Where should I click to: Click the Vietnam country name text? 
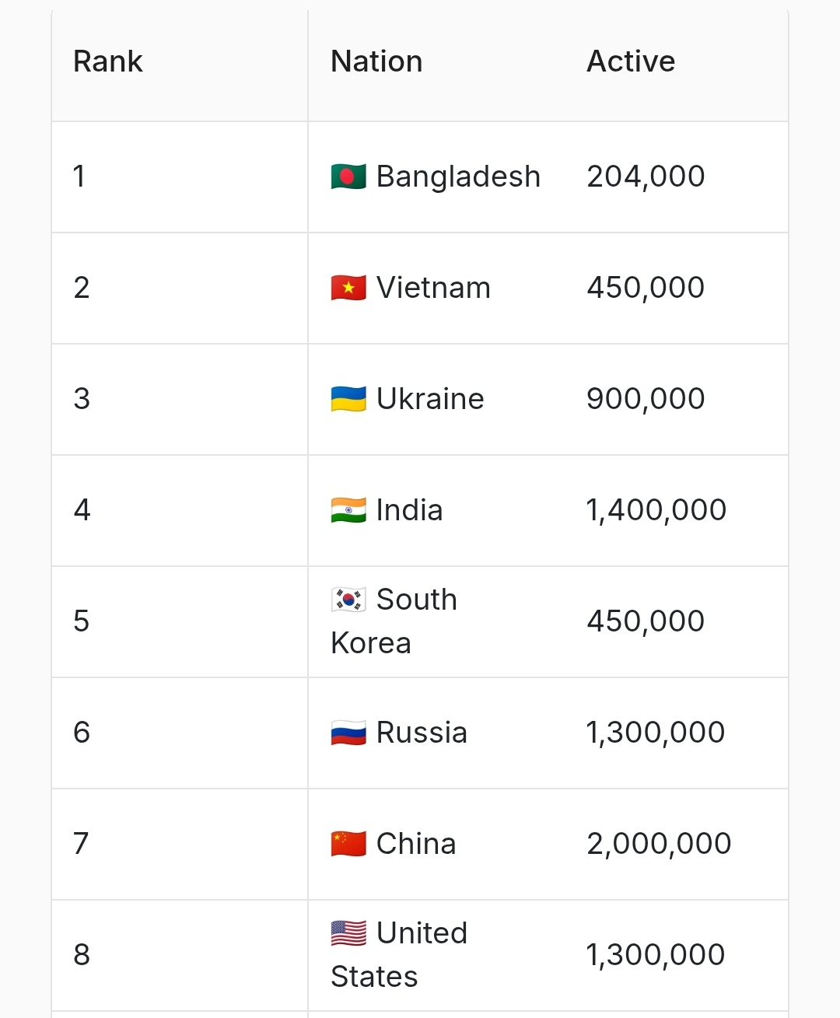[x=433, y=288]
